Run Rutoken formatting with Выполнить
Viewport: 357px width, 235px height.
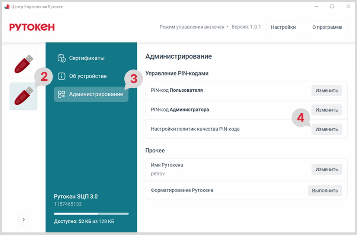(325, 190)
